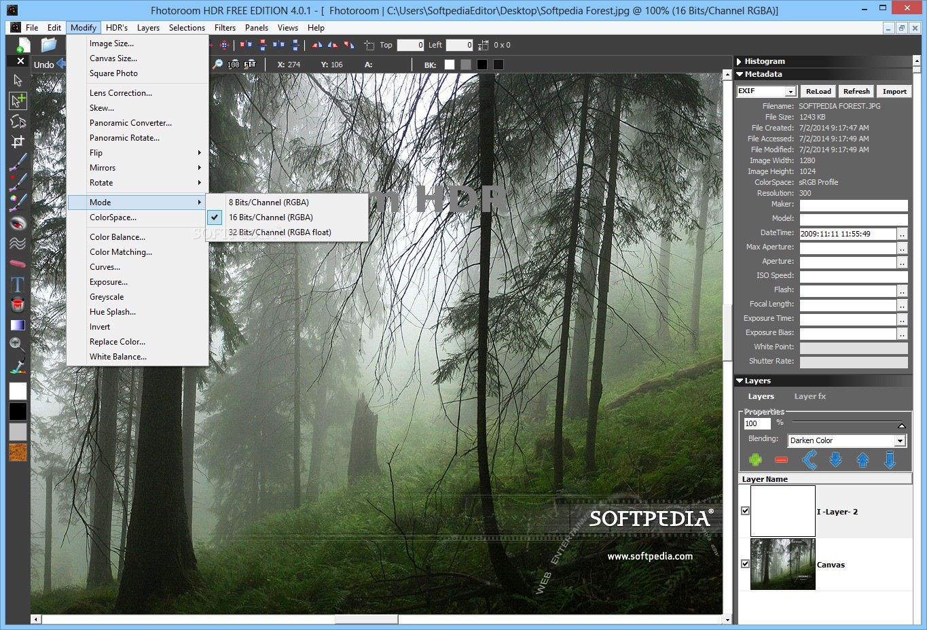Click the Top position input field
Screen dimensions: 927x630
pos(410,45)
